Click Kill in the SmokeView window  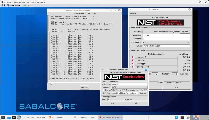click(x=136, y=103)
